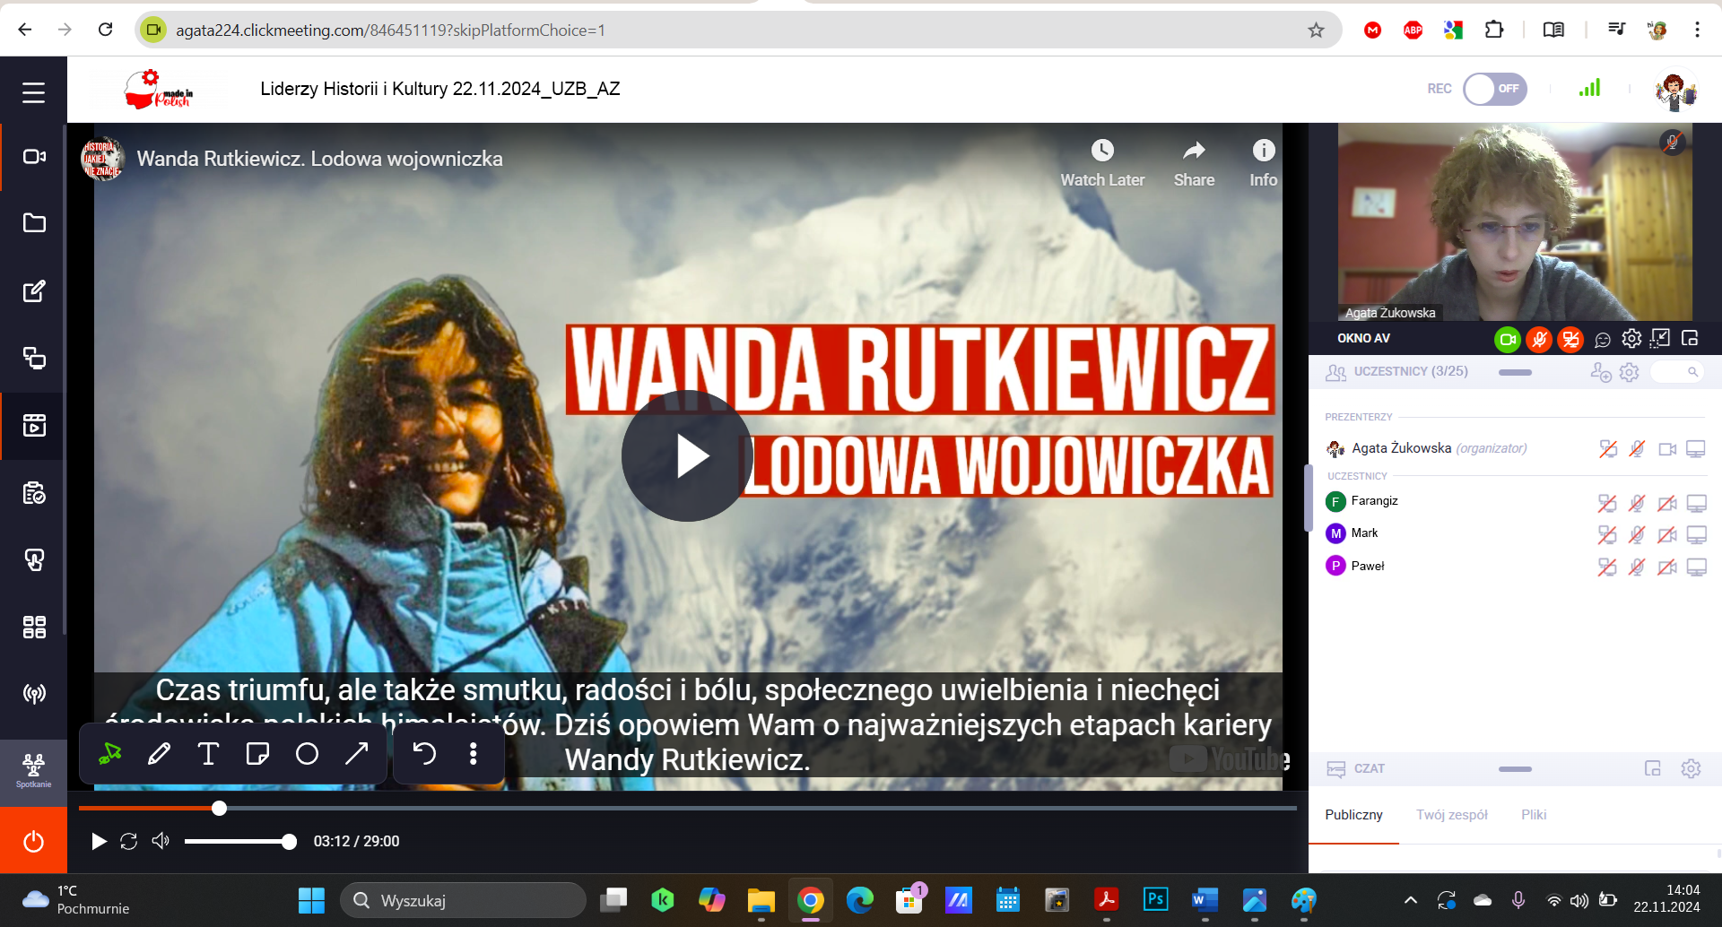The height and width of the screenshot is (927, 1722).
Task: Open the hamburger menu in the sidebar
Action: pyautogui.click(x=33, y=92)
